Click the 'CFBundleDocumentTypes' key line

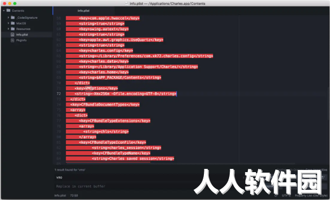(x=105, y=105)
